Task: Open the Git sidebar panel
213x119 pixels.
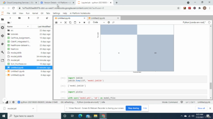Action: [x=2, y=36]
